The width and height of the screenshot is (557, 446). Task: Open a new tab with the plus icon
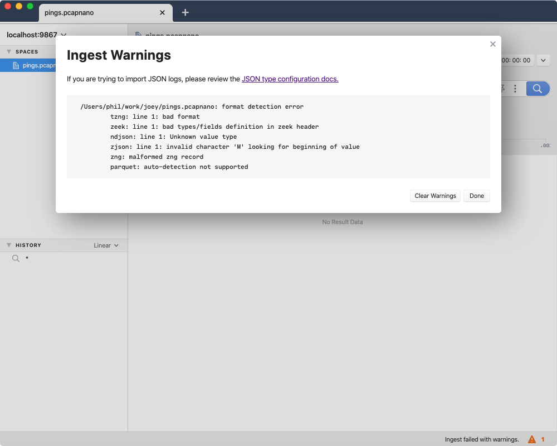click(x=185, y=12)
